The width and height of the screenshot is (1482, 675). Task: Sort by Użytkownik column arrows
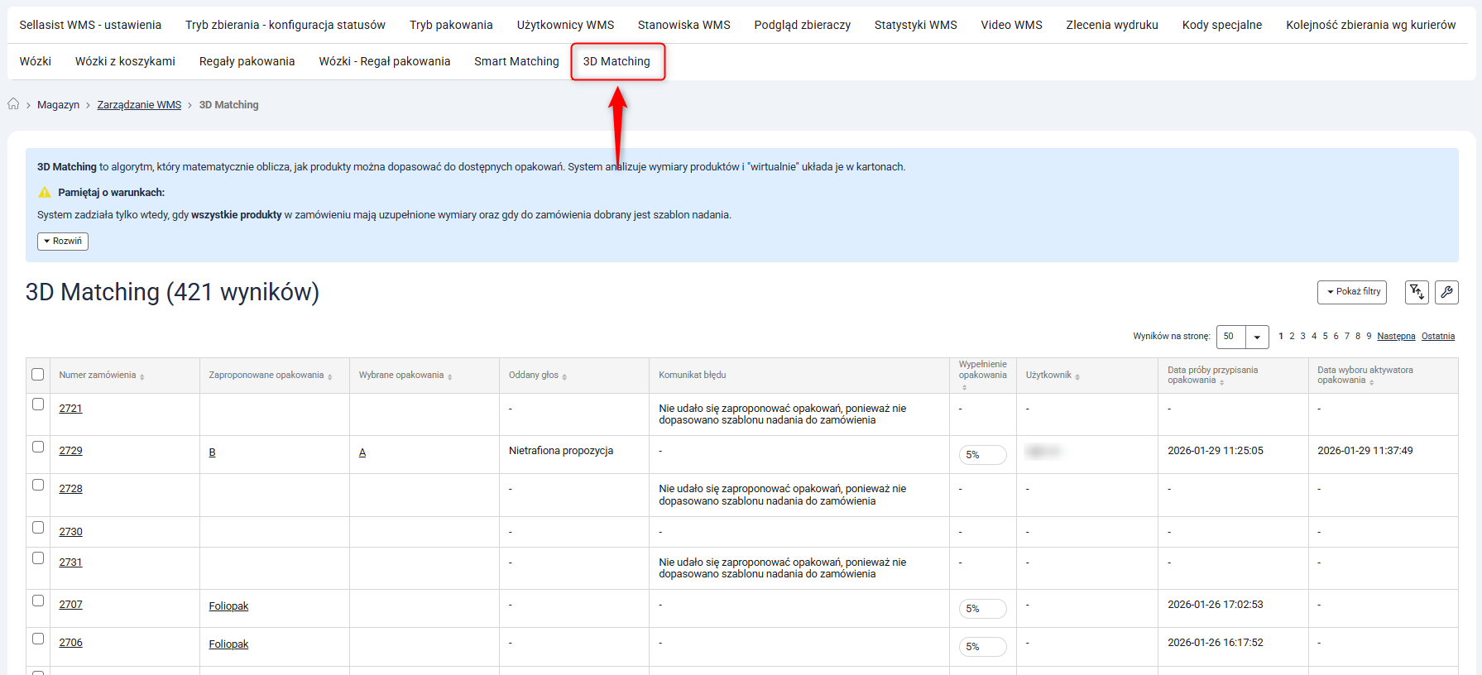point(1077,376)
